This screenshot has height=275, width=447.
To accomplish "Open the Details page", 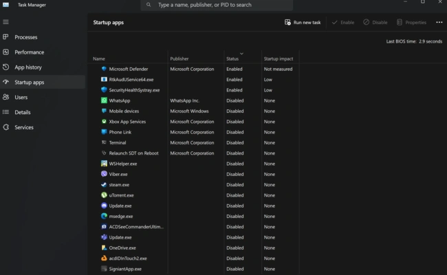I will (43, 112).
